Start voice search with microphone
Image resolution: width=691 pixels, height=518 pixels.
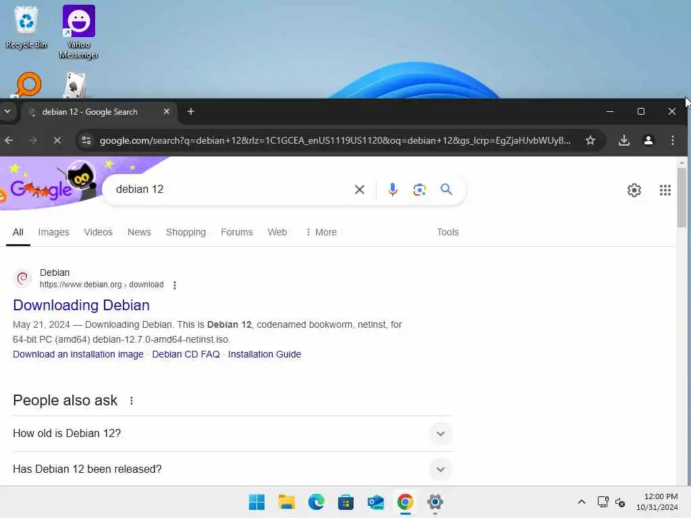coord(392,190)
